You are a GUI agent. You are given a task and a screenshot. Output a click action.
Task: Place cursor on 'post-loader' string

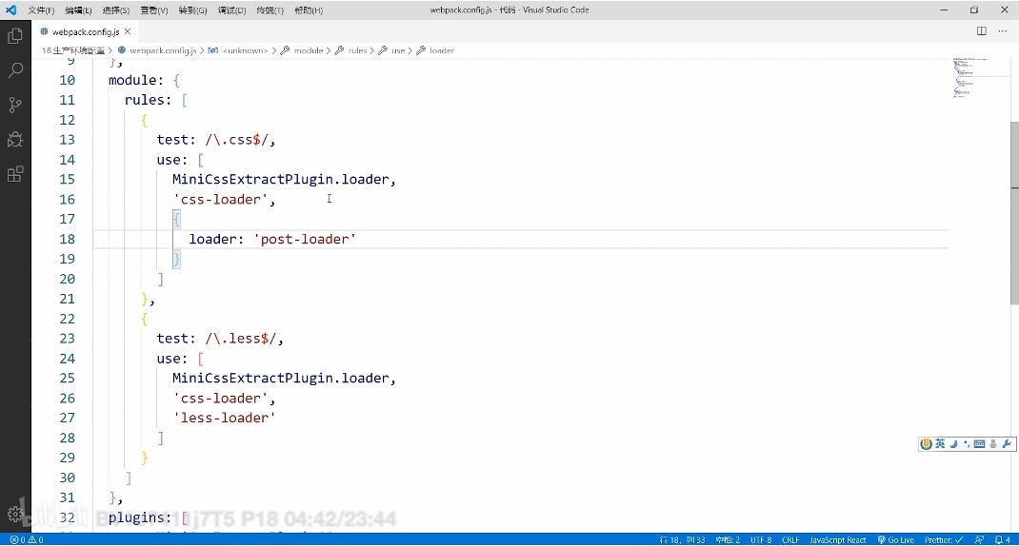point(305,239)
